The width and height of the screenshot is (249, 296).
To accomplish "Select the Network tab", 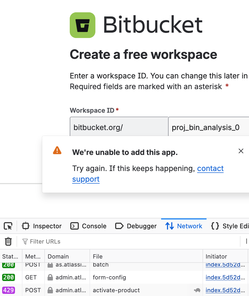I will point(184,226).
